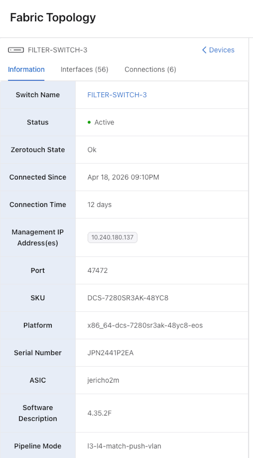The width and height of the screenshot is (253, 458).
Task: Click the serial number JPN2441P2EA
Action: pyautogui.click(x=111, y=353)
